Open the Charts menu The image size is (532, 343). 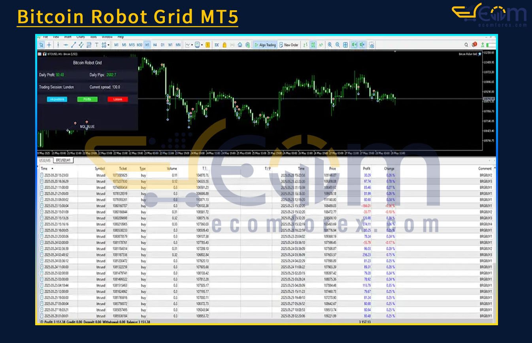coord(81,37)
